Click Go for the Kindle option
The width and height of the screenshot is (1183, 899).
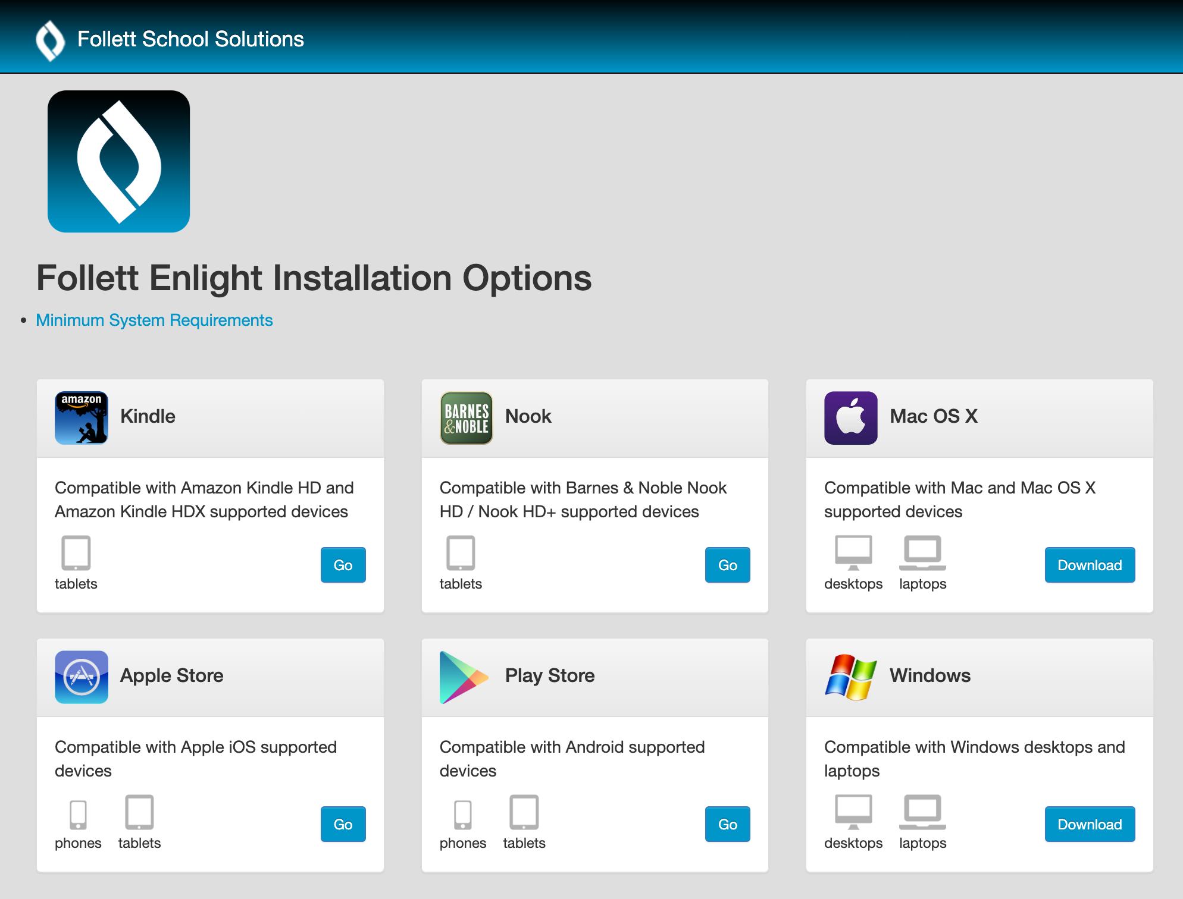tap(343, 565)
